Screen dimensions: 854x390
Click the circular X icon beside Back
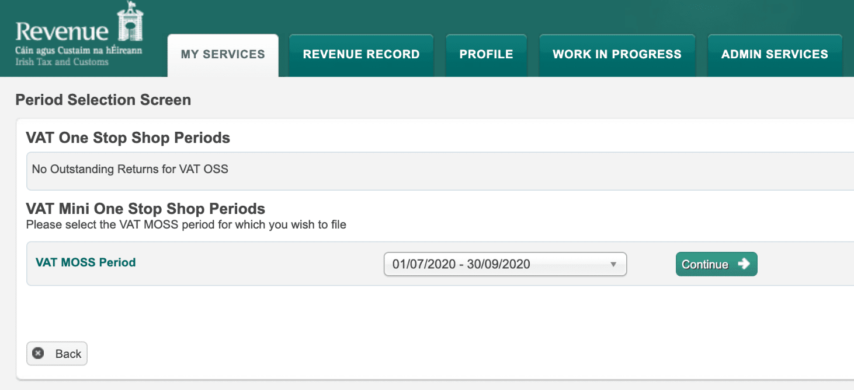click(x=39, y=353)
